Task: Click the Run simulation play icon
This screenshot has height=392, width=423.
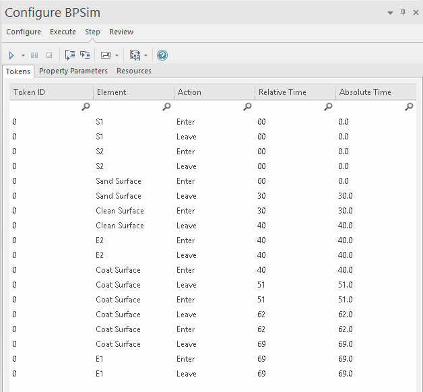Action: pos(11,55)
